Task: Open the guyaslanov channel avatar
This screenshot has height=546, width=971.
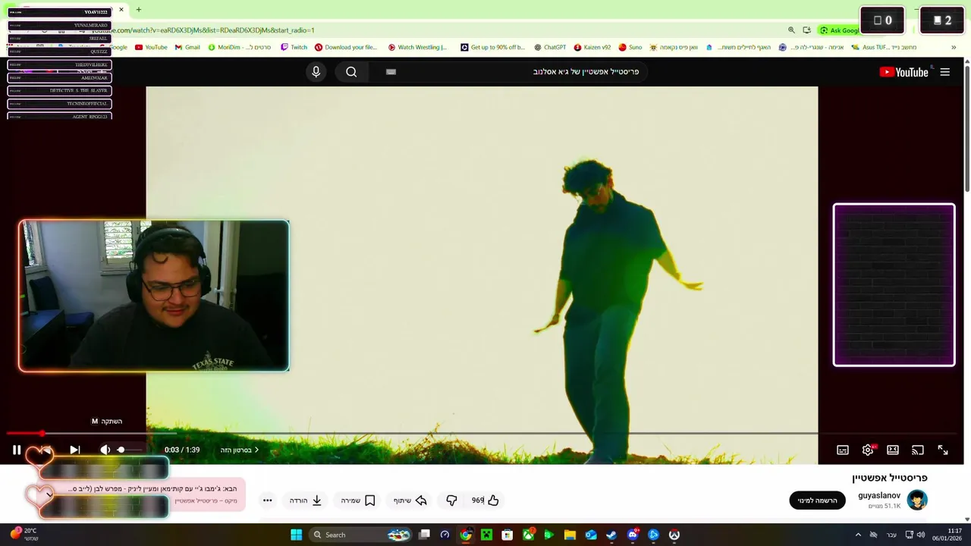Action: 917,500
